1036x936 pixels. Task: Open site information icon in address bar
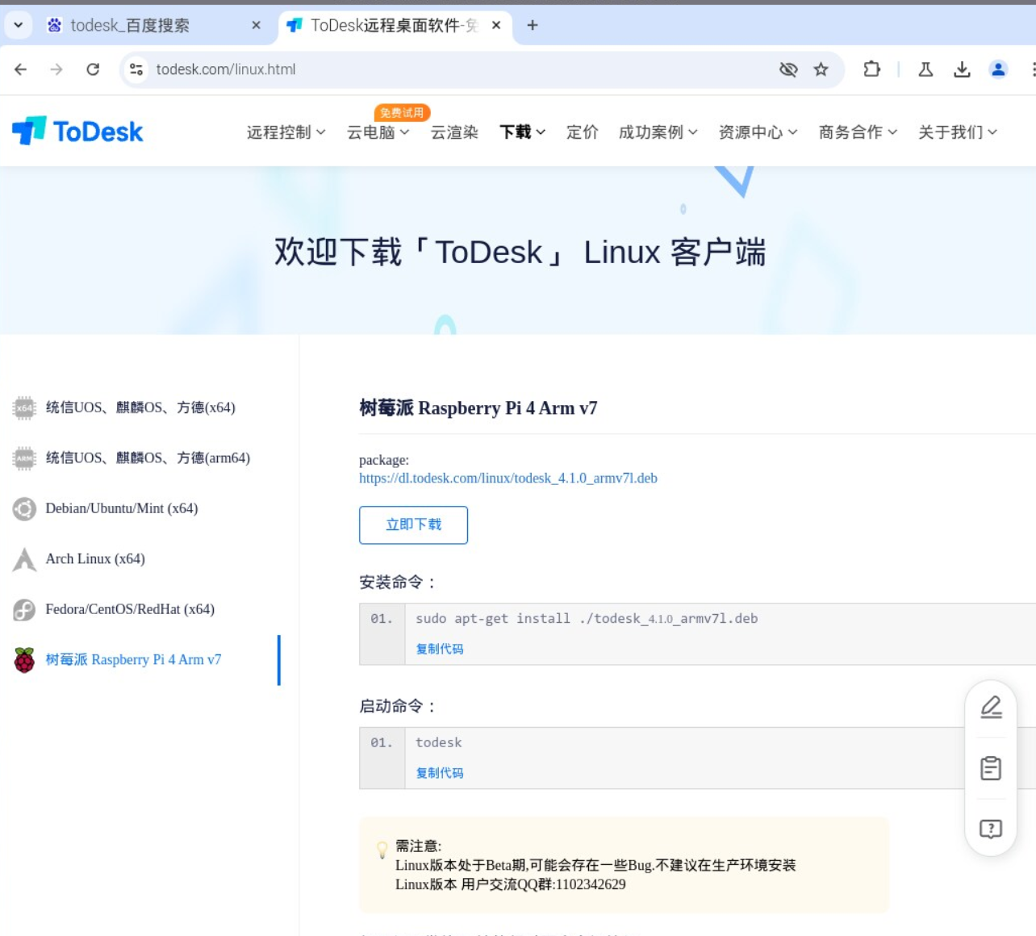[x=136, y=69]
